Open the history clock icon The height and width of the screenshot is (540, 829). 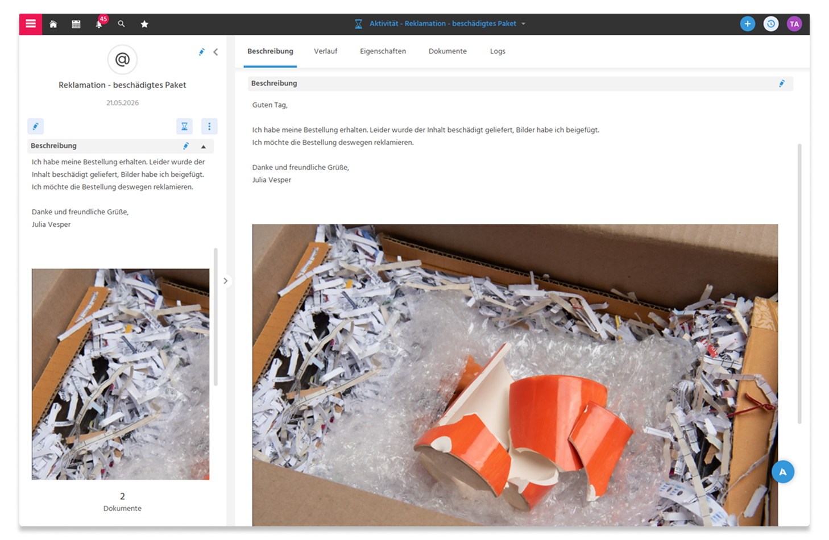(771, 24)
